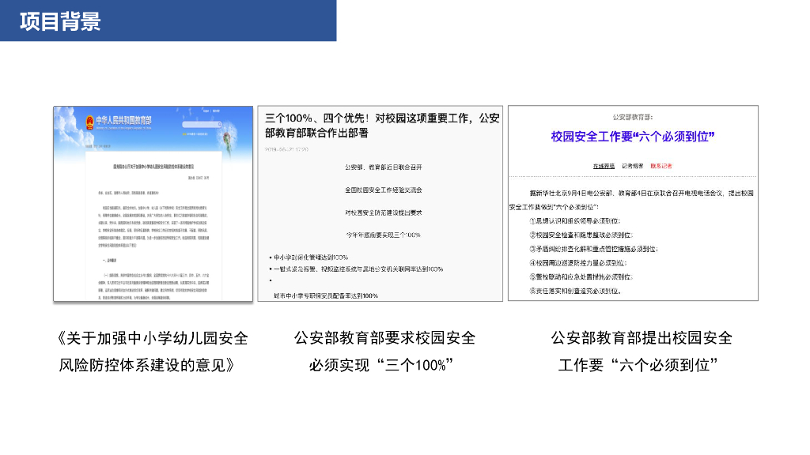
Task: Click line 对校园安全防范建设提出要求
Action: click(384, 212)
